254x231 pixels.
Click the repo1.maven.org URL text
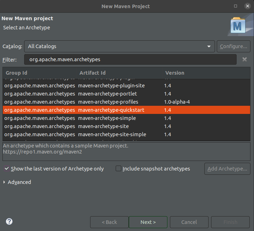[x=43, y=152]
